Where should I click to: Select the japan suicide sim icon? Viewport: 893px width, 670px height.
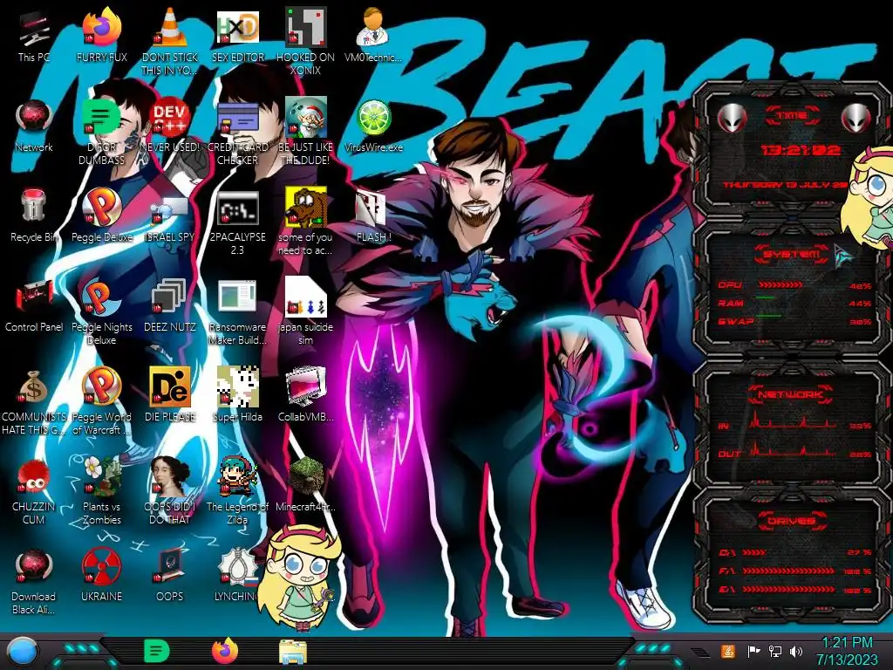(x=306, y=311)
